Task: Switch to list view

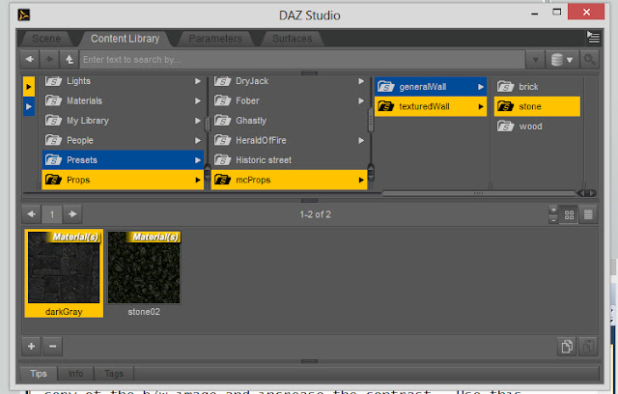Action: click(x=588, y=214)
